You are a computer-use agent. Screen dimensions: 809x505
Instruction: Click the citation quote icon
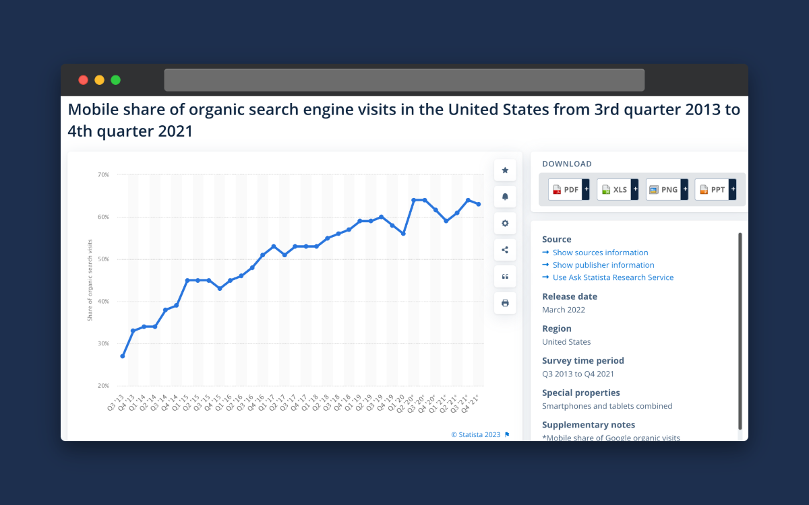[x=505, y=277]
